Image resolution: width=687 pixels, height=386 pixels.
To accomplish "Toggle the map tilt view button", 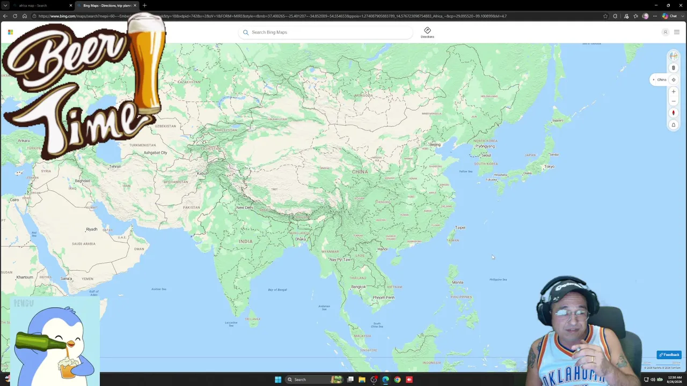I will [673, 125].
